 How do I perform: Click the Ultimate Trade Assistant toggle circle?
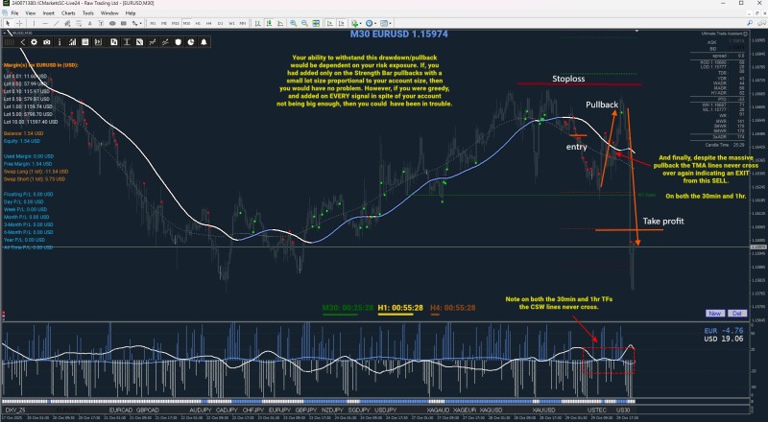coord(746,34)
